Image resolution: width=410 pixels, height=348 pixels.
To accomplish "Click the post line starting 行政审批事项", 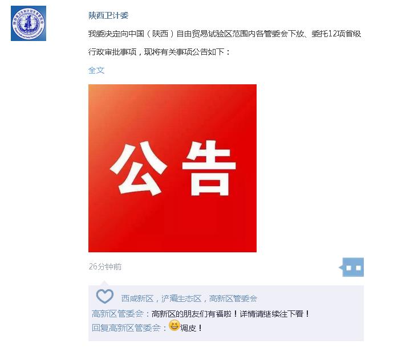I will click(x=160, y=52).
